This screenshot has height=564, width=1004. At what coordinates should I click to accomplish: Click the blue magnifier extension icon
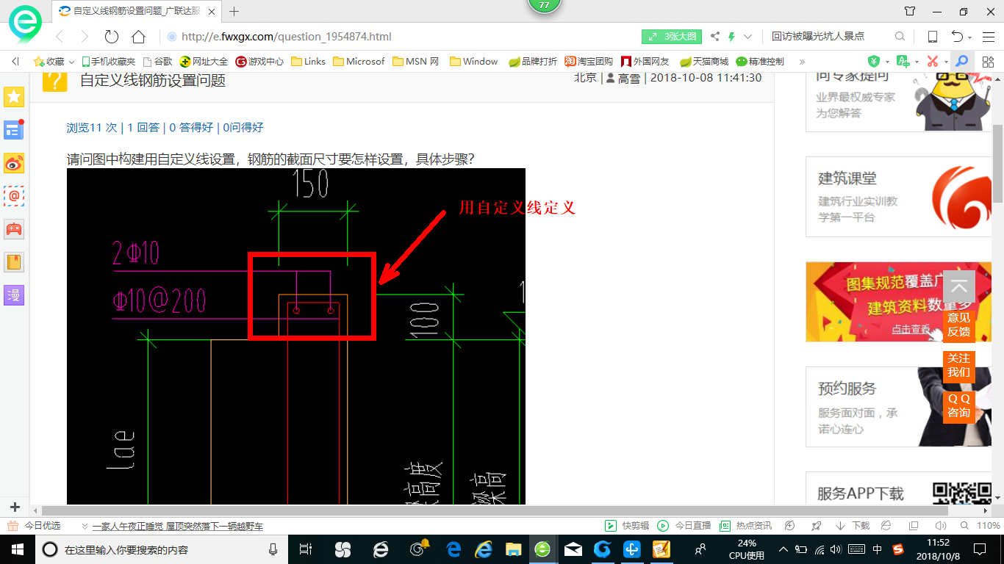(x=961, y=62)
